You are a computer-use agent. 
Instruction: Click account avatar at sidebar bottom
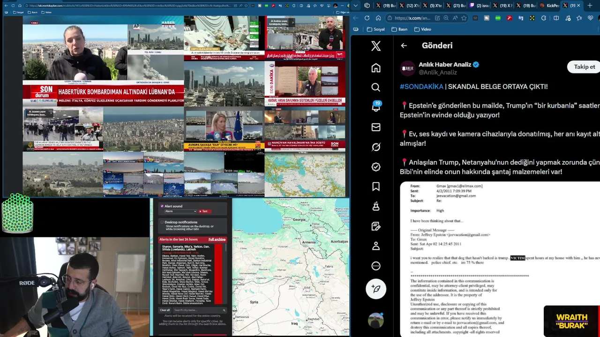(x=376, y=321)
